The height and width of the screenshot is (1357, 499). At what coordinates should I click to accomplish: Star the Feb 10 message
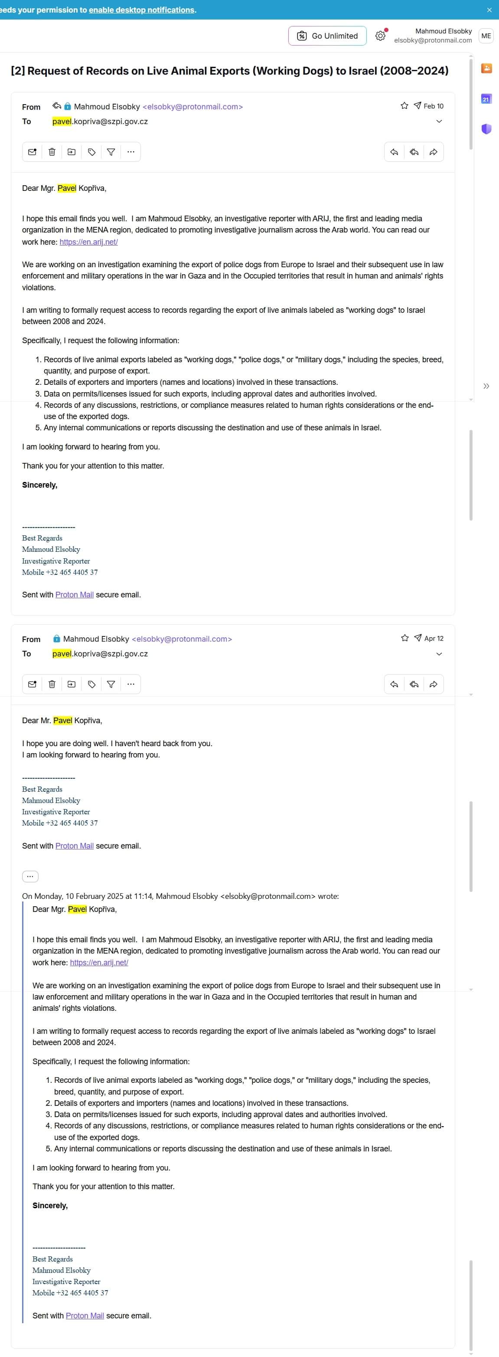pos(404,106)
